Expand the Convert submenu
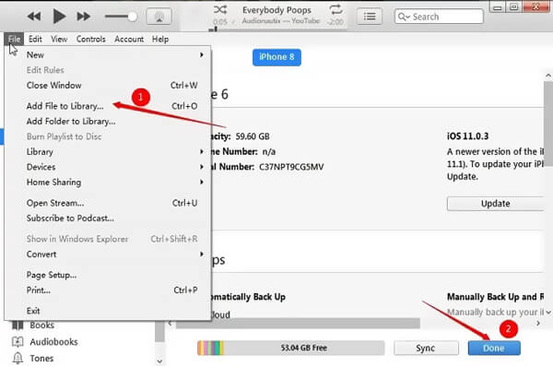This screenshot has height=366, width=553. (x=108, y=254)
